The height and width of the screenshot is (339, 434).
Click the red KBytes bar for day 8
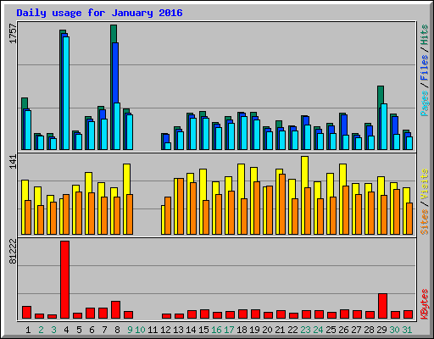(115, 309)
